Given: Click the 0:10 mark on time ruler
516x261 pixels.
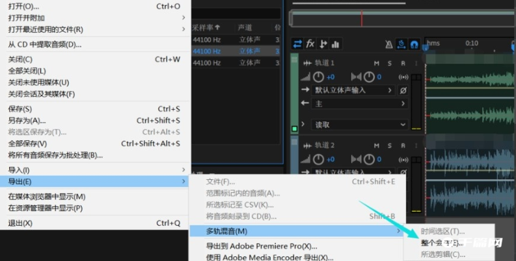Looking at the screenshot, I should coord(472,43).
